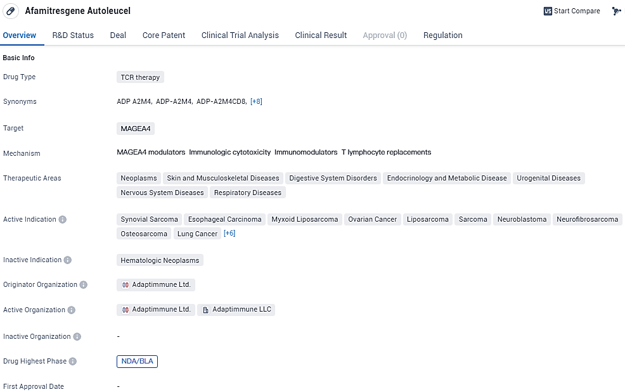The height and width of the screenshot is (392, 625).
Task: Select the Synovial Sarcoma indication tag
Action: [x=149, y=220]
